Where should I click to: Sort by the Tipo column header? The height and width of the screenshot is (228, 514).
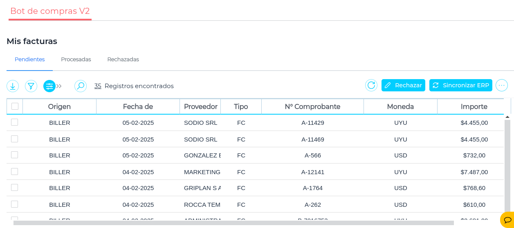click(x=241, y=106)
